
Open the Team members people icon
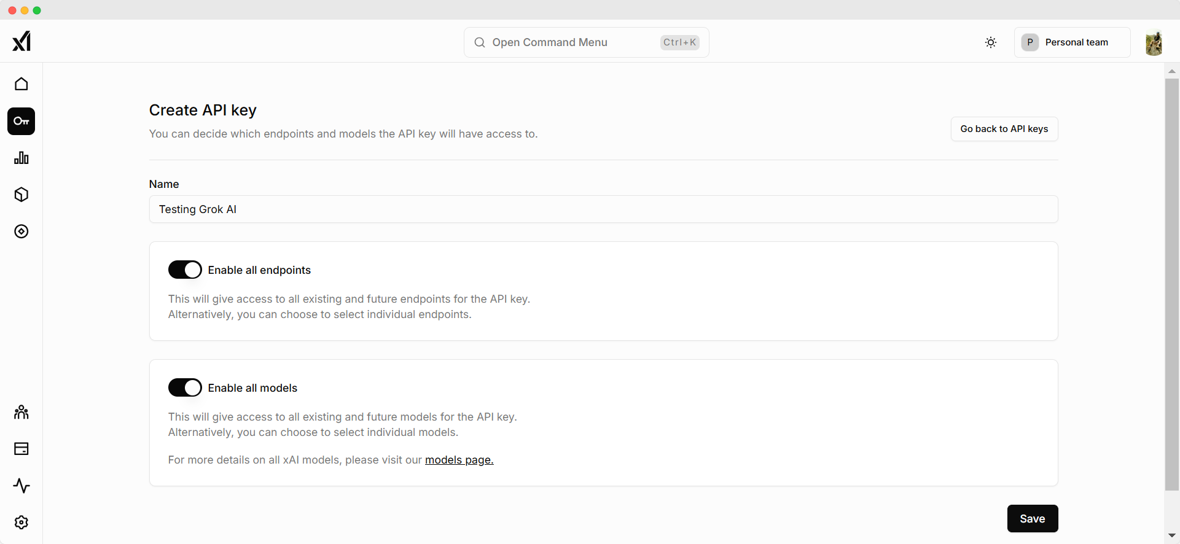21,412
